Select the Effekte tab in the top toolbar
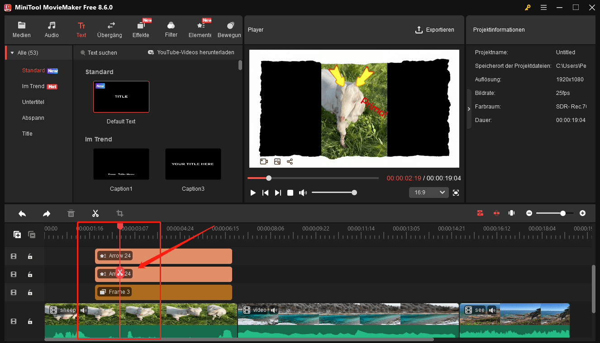600x343 pixels. click(141, 29)
